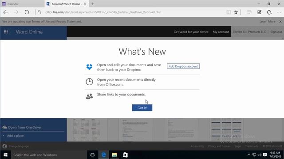Screen dimensions: 284x159
Task: Select the first calendar template thumbnail
Action: [x=87, y=130]
